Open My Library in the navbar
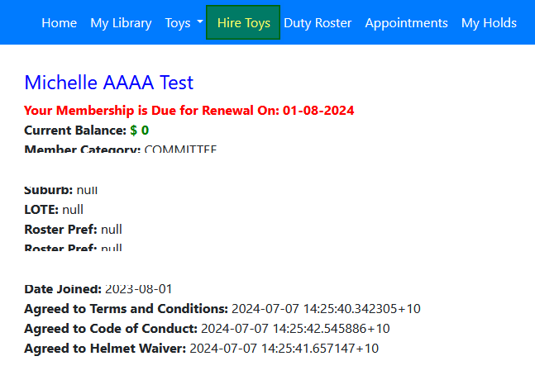This screenshot has height=380, width=535. coord(121,23)
